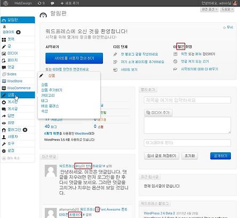Click the blue 공개하기 publish button
This screenshot has width=240, height=218.
[x=220, y=156]
